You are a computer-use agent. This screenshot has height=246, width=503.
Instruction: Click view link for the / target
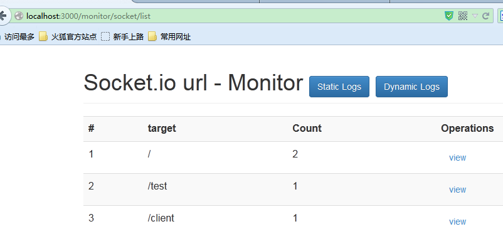(x=457, y=158)
